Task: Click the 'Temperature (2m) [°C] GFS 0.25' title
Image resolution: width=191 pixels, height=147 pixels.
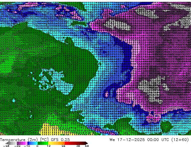Action: 35,140
